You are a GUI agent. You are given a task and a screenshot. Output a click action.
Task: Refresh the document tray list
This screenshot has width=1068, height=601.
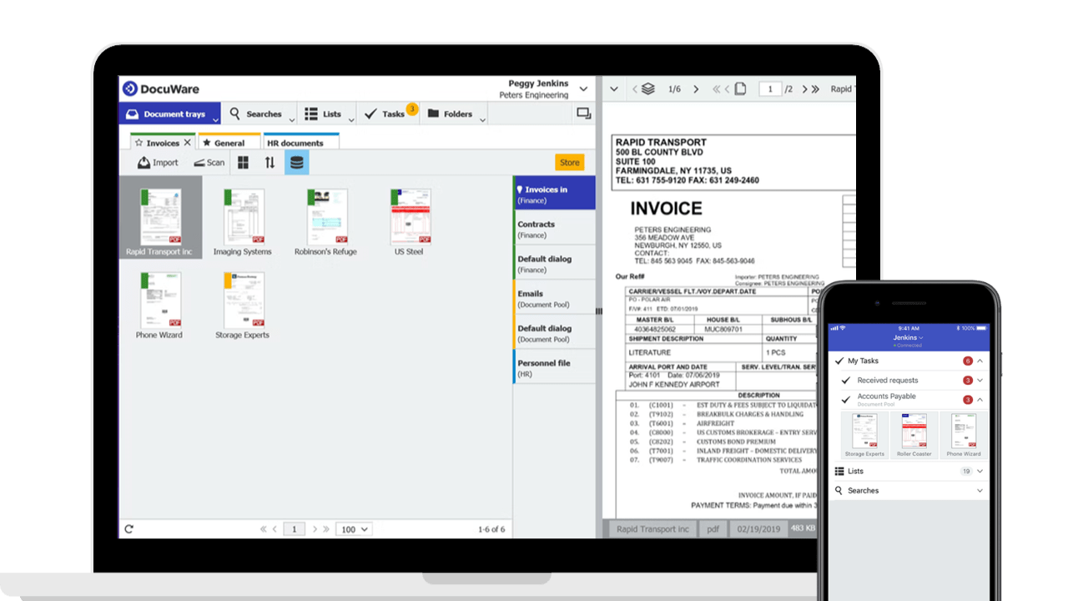coord(129,529)
